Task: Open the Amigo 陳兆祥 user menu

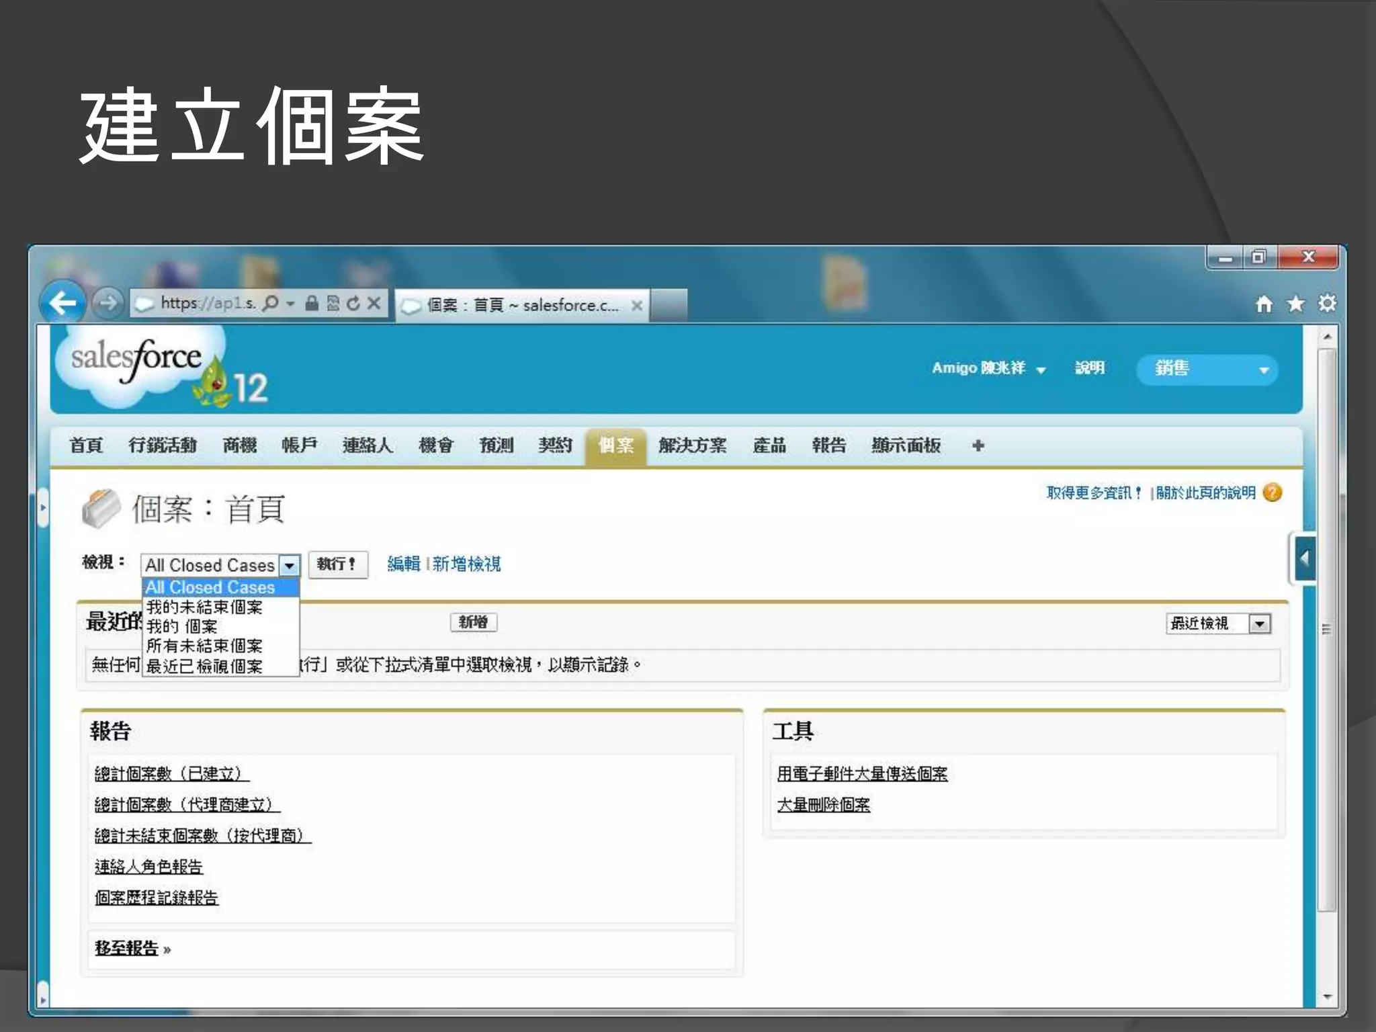Action: pos(988,368)
